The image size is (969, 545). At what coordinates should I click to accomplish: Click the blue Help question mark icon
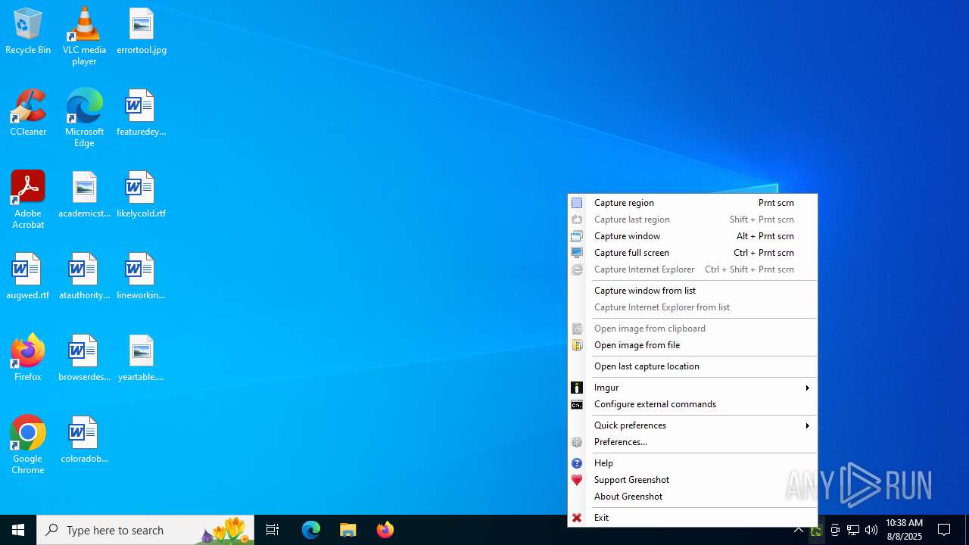[x=577, y=463]
